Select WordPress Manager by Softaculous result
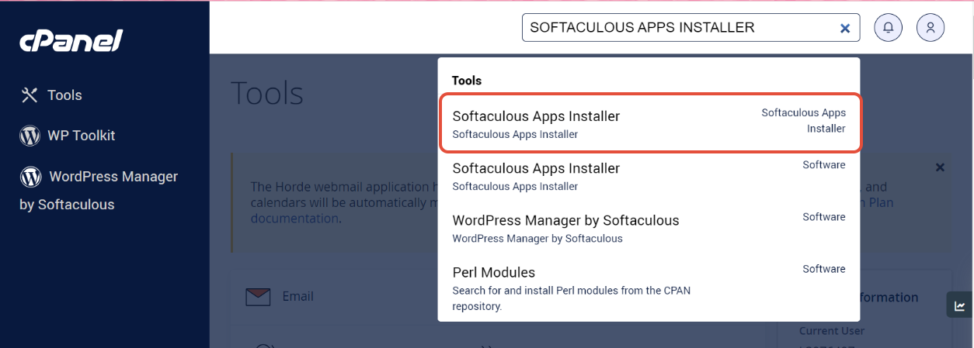This screenshot has width=974, height=348. [x=649, y=228]
